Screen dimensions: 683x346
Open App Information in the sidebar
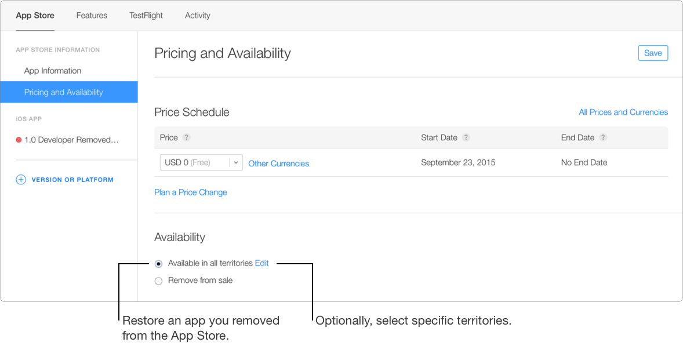(x=53, y=71)
